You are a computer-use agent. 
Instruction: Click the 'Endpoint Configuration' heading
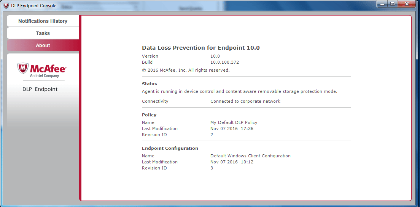coord(170,148)
